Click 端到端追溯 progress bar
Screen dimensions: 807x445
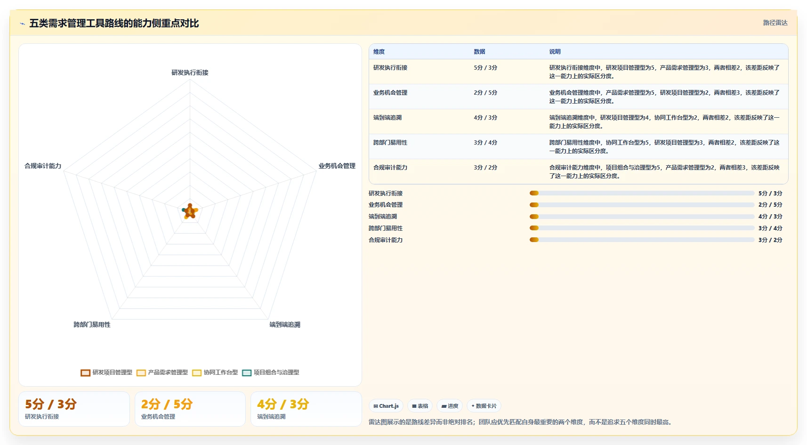[642, 217]
